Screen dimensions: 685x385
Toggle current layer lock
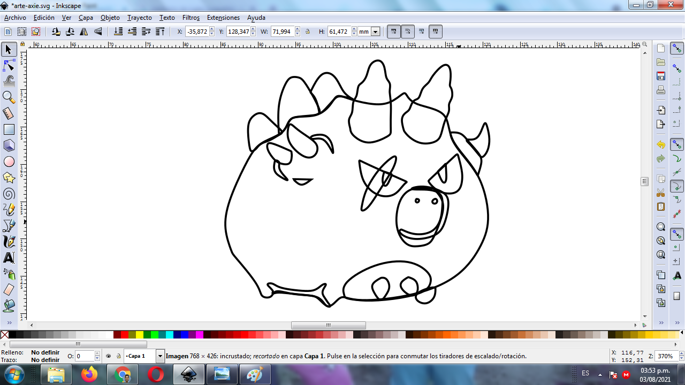[x=118, y=356]
